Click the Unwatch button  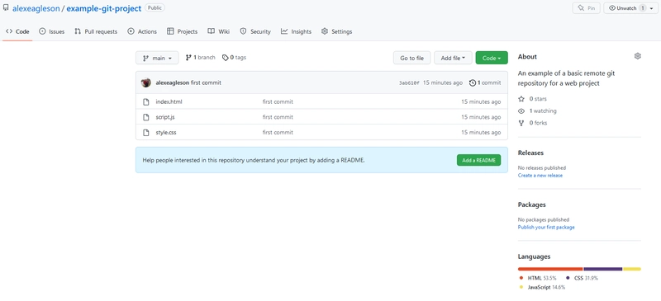coord(626,8)
